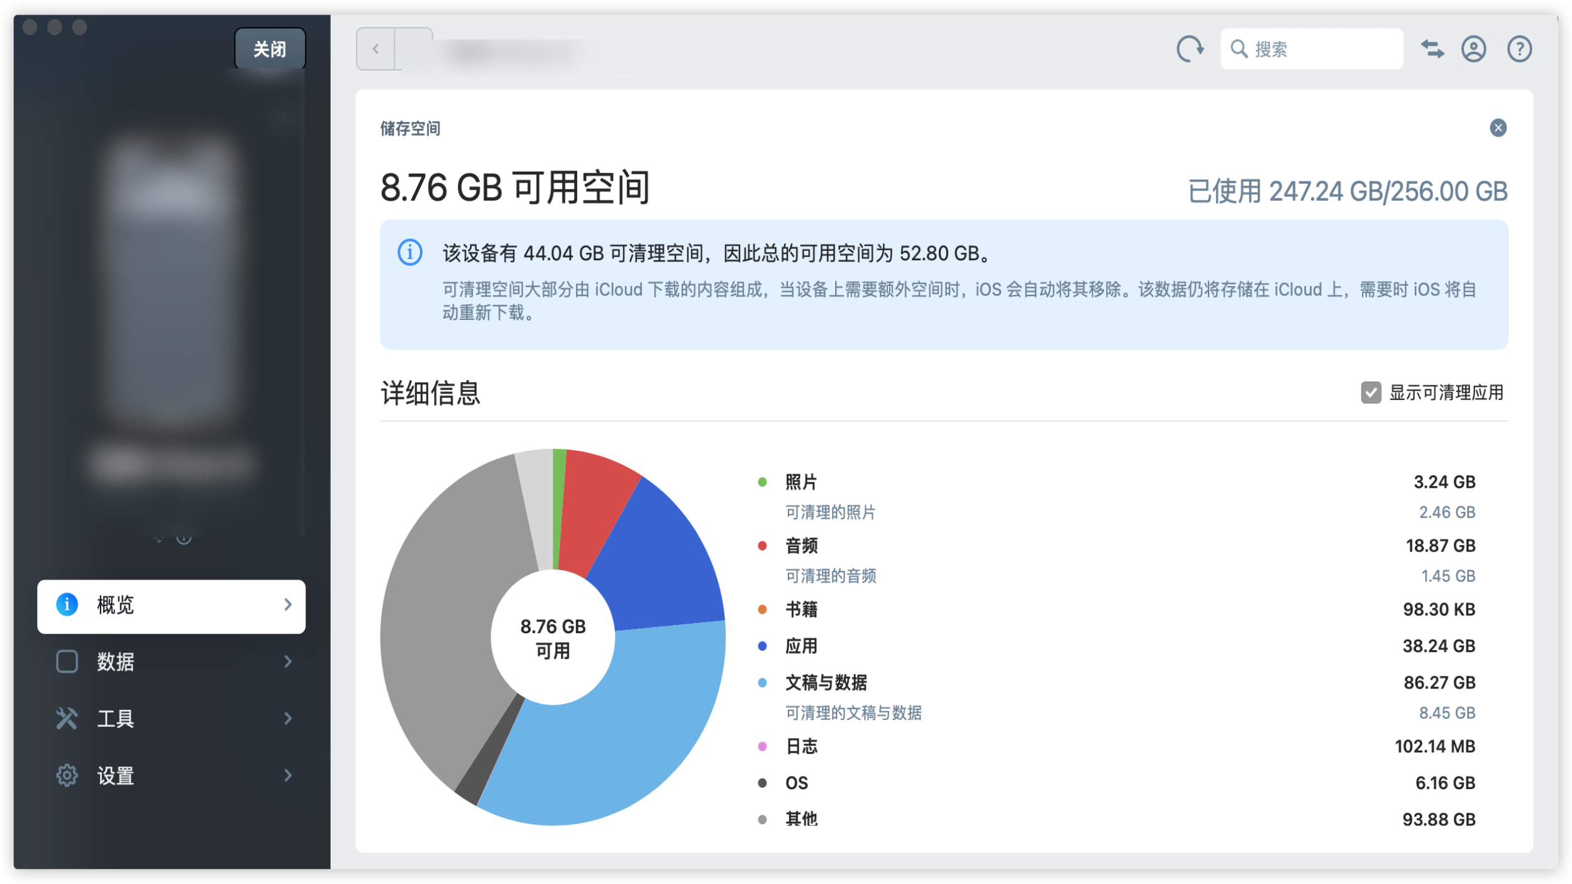Close the storage panel with the X icon
Viewport: 1572px width, 884px height.
point(1498,128)
